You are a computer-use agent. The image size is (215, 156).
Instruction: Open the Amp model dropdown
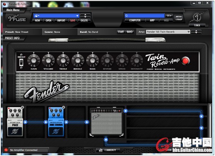[x=168, y=32]
